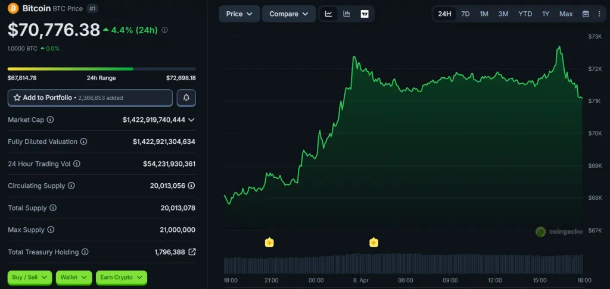This screenshot has width=610, height=289.
Task: Select the 7D time range tab
Action: click(465, 14)
